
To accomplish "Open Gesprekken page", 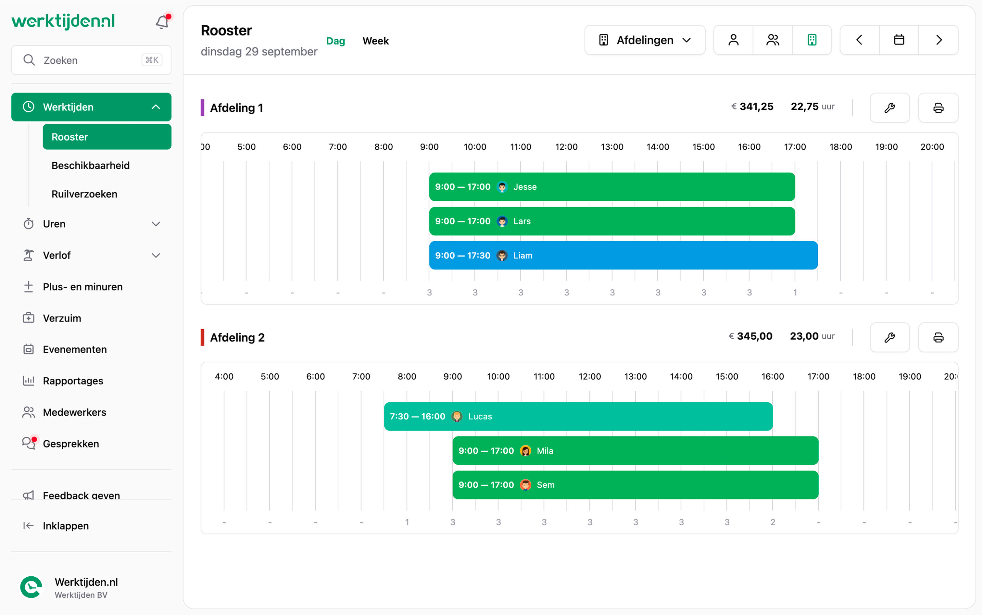I will pos(91,443).
